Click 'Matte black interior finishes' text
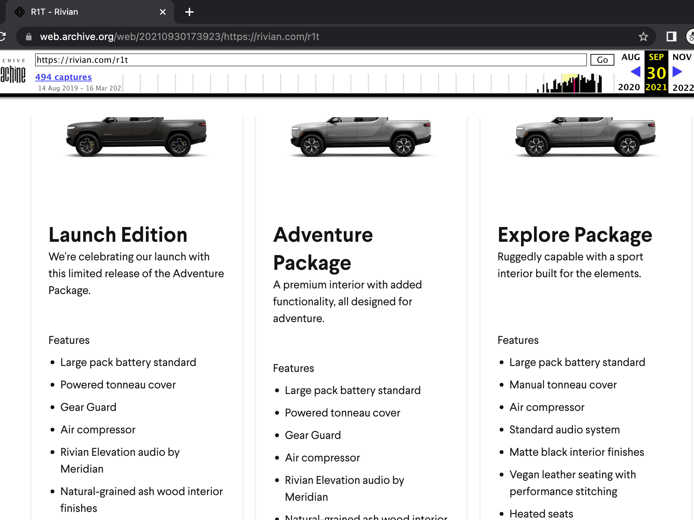The height and width of the screenshot is (520, 694). tap(577, 452)
